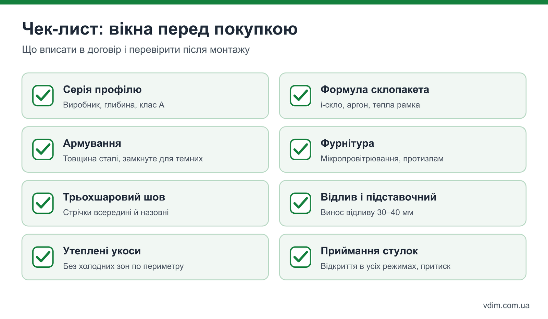The width and height of the screenshot is (548, 319).
Task: Click the Формула склопакета title
Action: (x=375, y=90)
